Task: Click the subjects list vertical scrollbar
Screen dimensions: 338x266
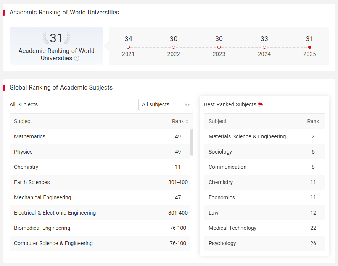Action: (192, 142)
